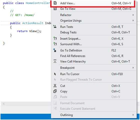Image resolution: width=140 pixels, height=120 pixels.
Task: Expand the Breakpoint submenu arrow
Action: (x=133, y=68)
